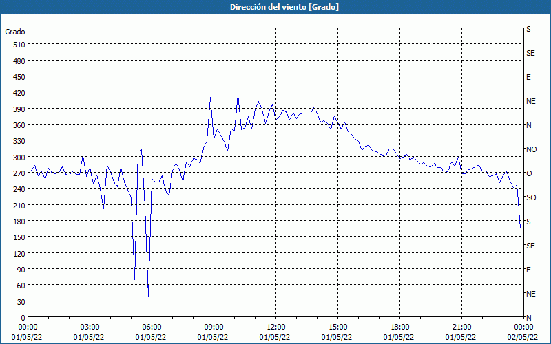Select the 'S' compass label level with 180
The height and width of the screenshot is (344, 551).
coord(528,222)
